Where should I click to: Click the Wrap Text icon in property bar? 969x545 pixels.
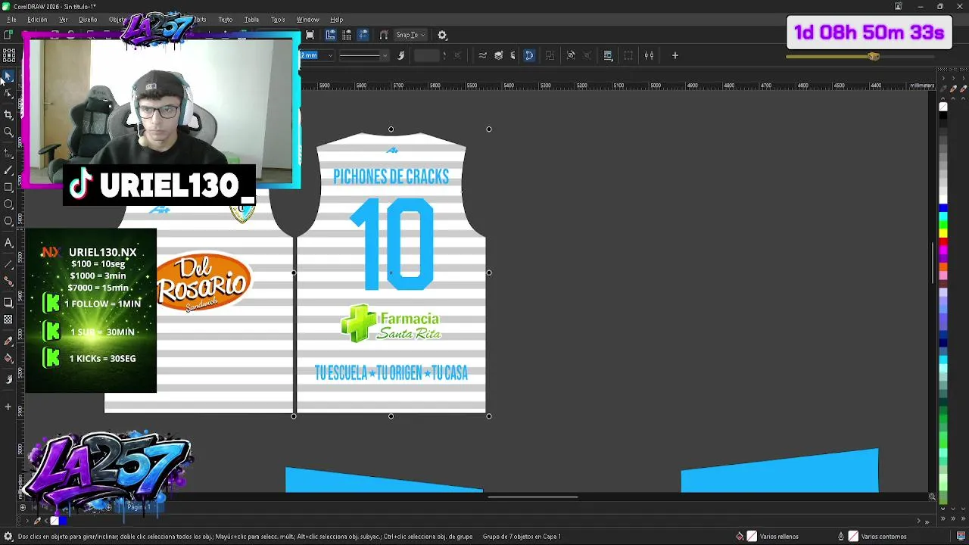click(608, 55)
